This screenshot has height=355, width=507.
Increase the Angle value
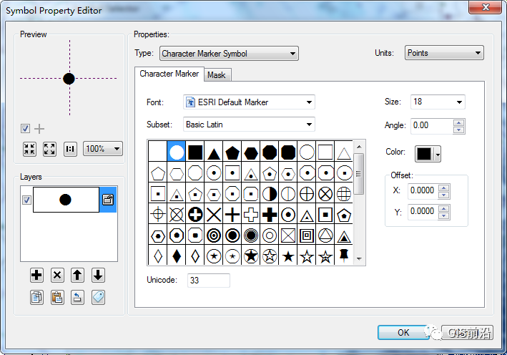click(x=459, y=122)
